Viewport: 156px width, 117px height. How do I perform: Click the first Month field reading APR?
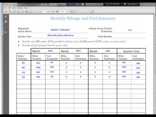point(50,51)
